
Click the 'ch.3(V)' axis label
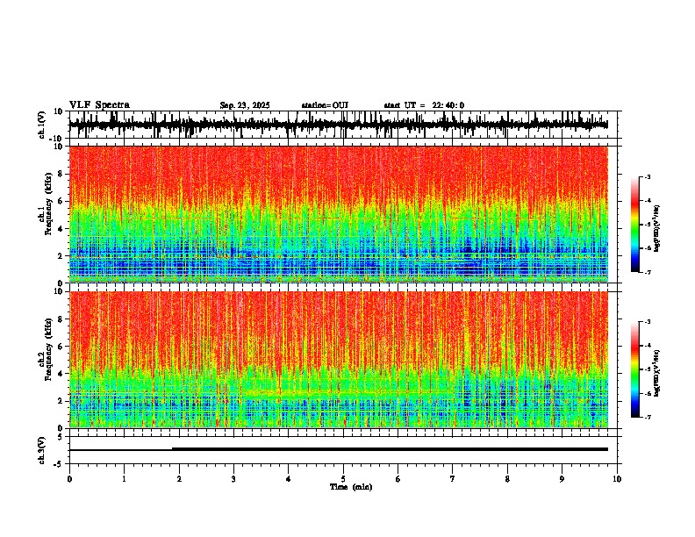click(42, 450)
